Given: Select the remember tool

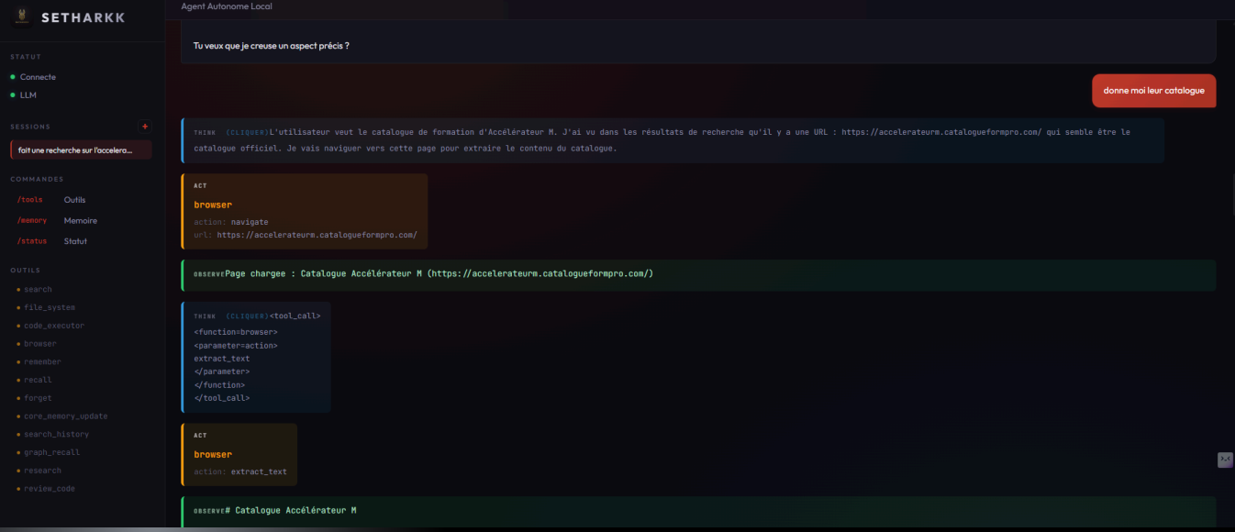Looking at the screenshot, I should coord(42,362).
